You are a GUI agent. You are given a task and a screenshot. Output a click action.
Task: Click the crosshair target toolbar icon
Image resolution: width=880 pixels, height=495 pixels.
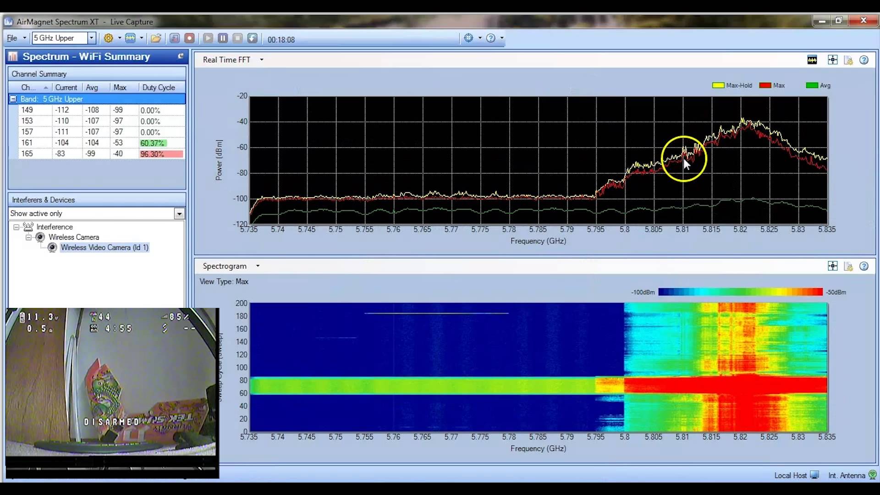468,38
